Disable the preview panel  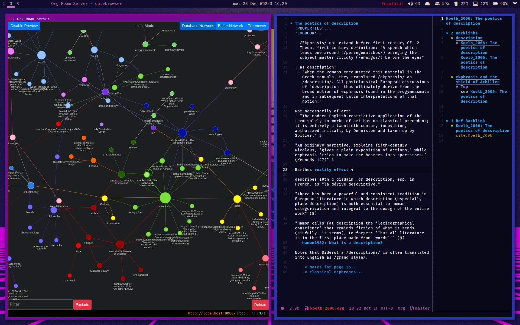pos(24,26)
